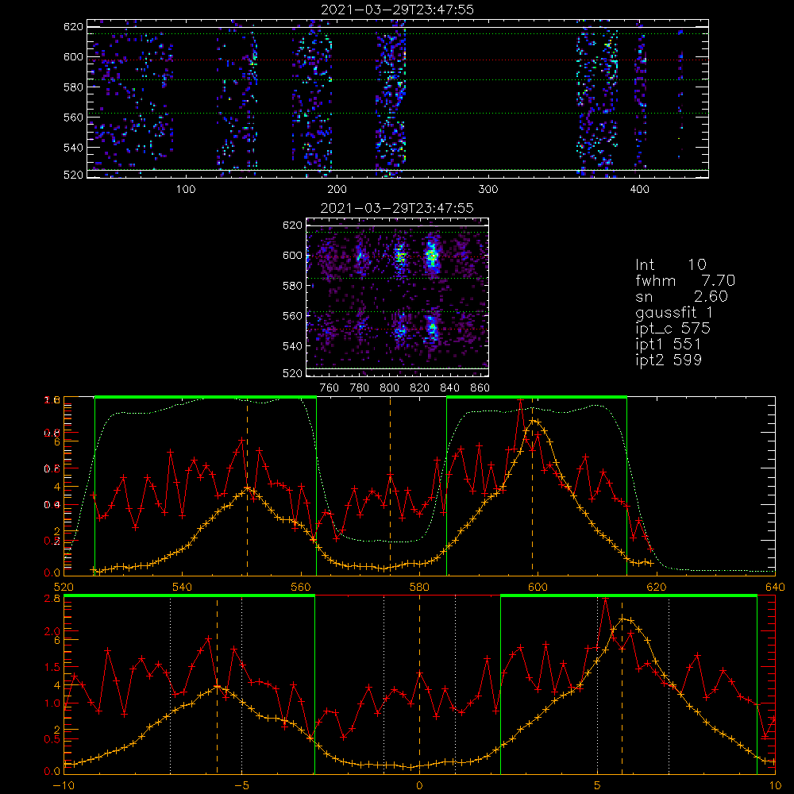Click the '100' x-axis label of the wide heatmap
The height and width of the screenshot is (794, 794).
pos(186,190)
